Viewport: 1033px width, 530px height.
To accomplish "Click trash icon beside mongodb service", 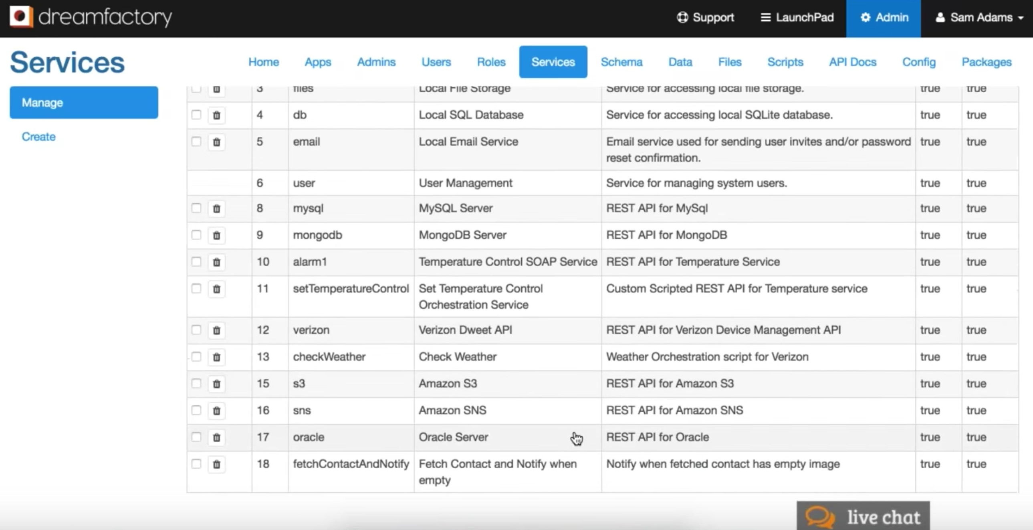I will click(216, 235).
